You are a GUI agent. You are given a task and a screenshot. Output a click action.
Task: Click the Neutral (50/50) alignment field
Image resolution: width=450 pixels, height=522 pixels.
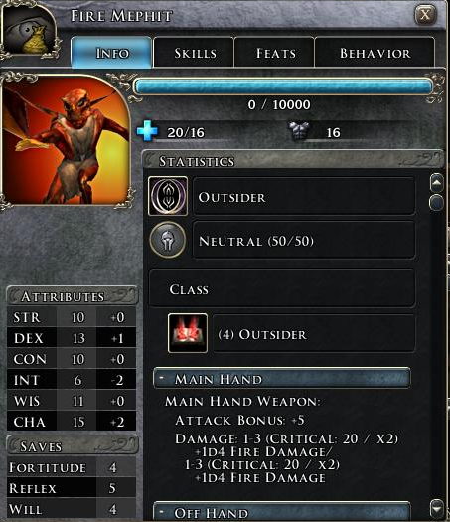[304, 240]
